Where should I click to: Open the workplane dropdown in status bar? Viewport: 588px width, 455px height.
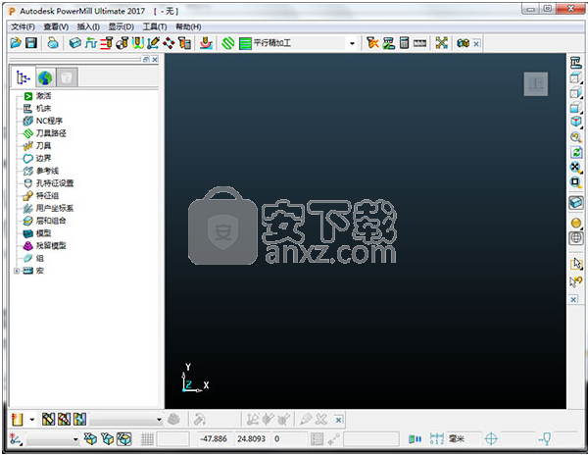[x=75, y=439]
